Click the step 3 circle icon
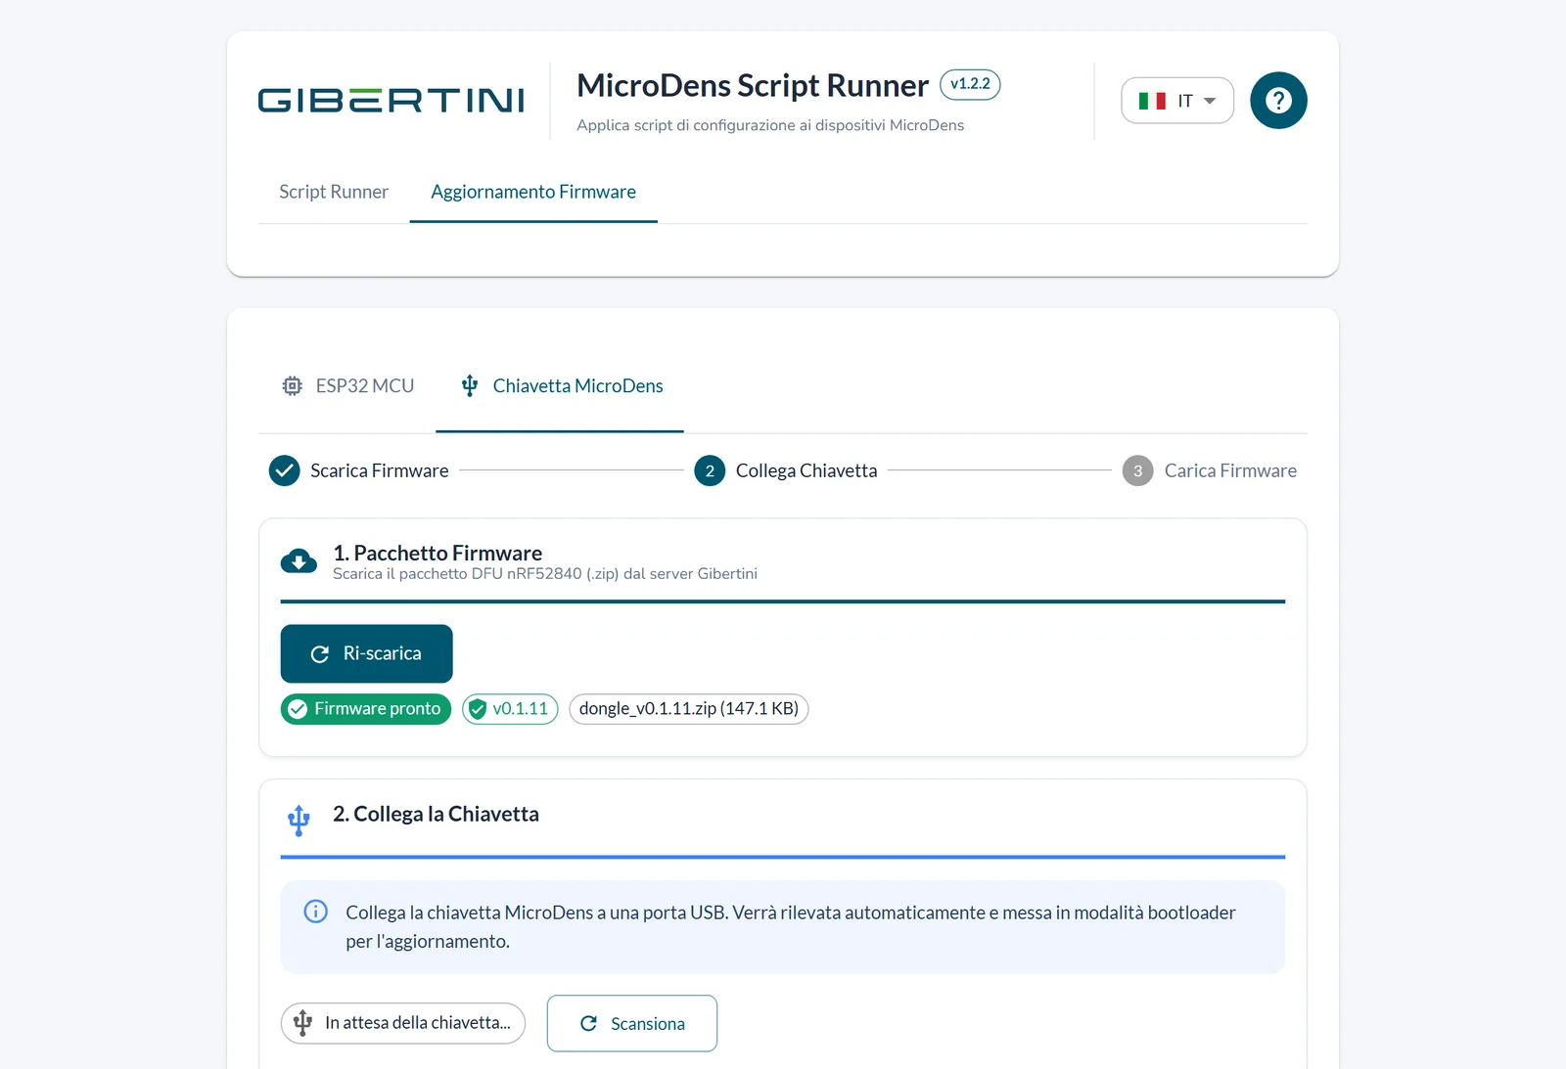Viewport: 1566px width, 1069px height. point(1137,470)
